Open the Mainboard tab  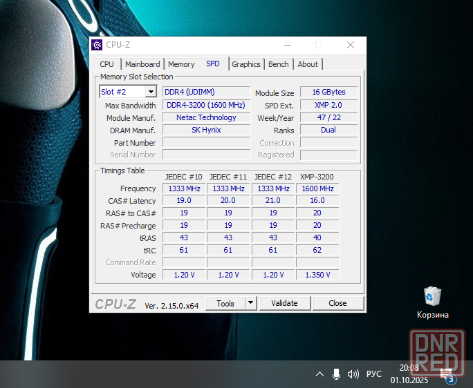[x=142, y=64]
